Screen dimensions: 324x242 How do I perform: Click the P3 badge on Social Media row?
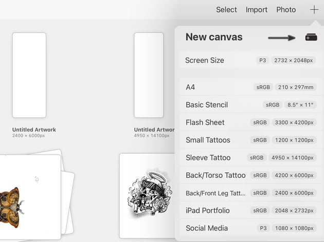[263, 228]
